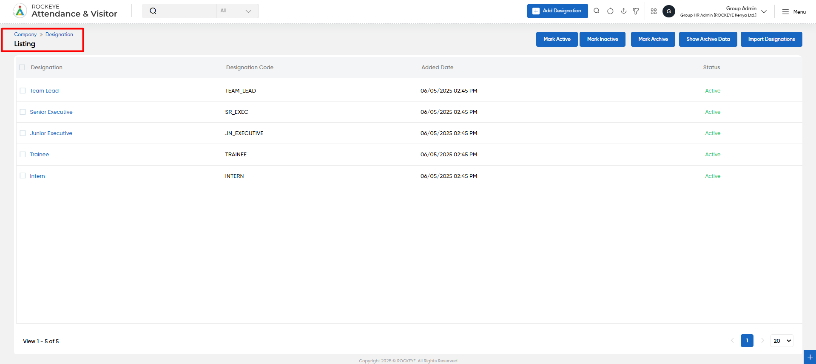The width and height of the screenshot is (816, 364).
Task: Toggle the select-all checkbox in header
Action: tap(22, 67)
